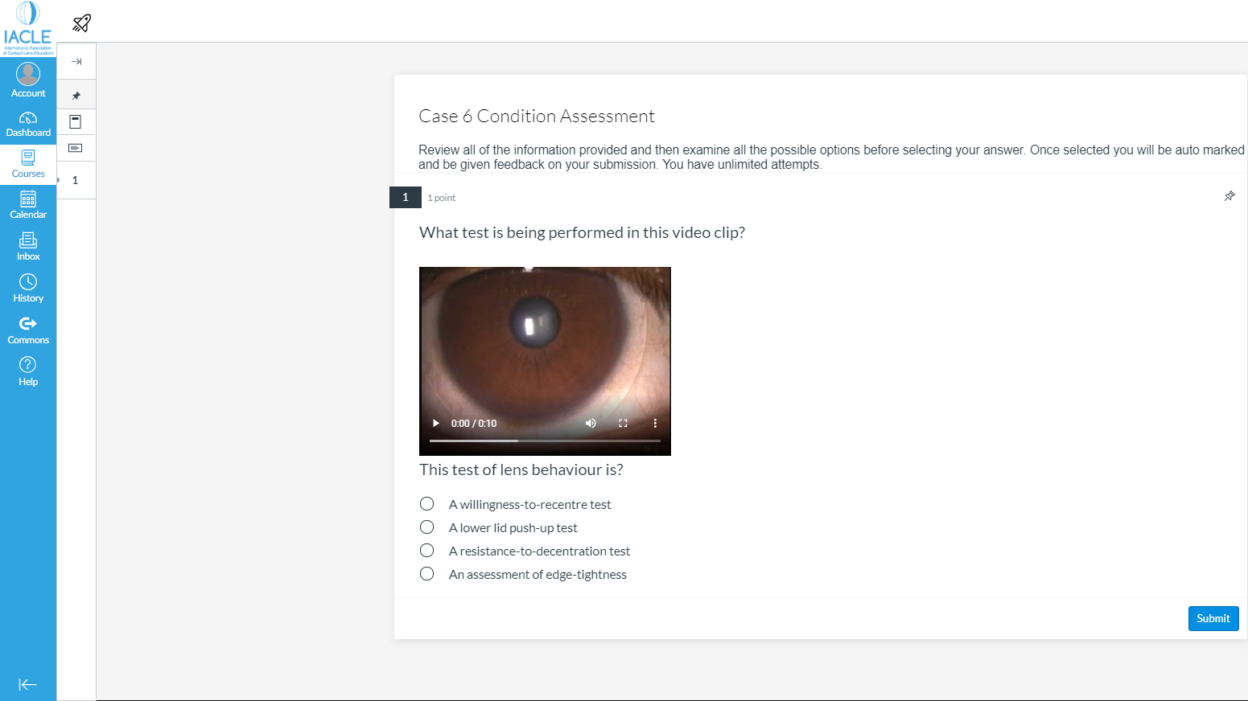Click the IACLE logo
Viewport: 1248px width, 701px height.
click(x=28, y=26)
